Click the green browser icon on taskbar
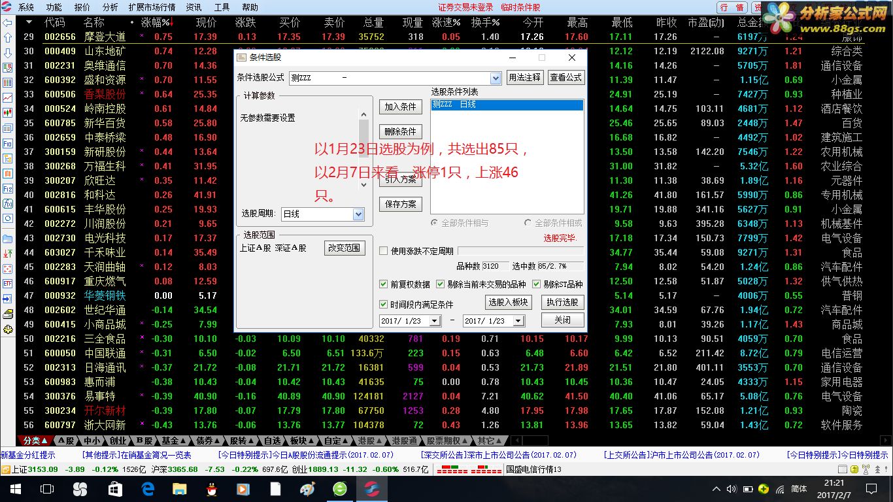 tap(340, 489)
